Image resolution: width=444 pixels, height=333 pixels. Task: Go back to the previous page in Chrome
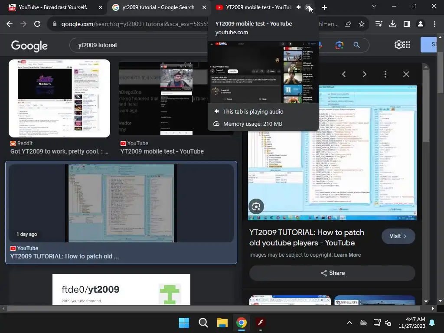click(x=10, y=24)
